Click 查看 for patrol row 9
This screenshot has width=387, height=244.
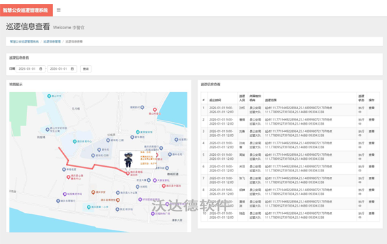tap(371, 201)
